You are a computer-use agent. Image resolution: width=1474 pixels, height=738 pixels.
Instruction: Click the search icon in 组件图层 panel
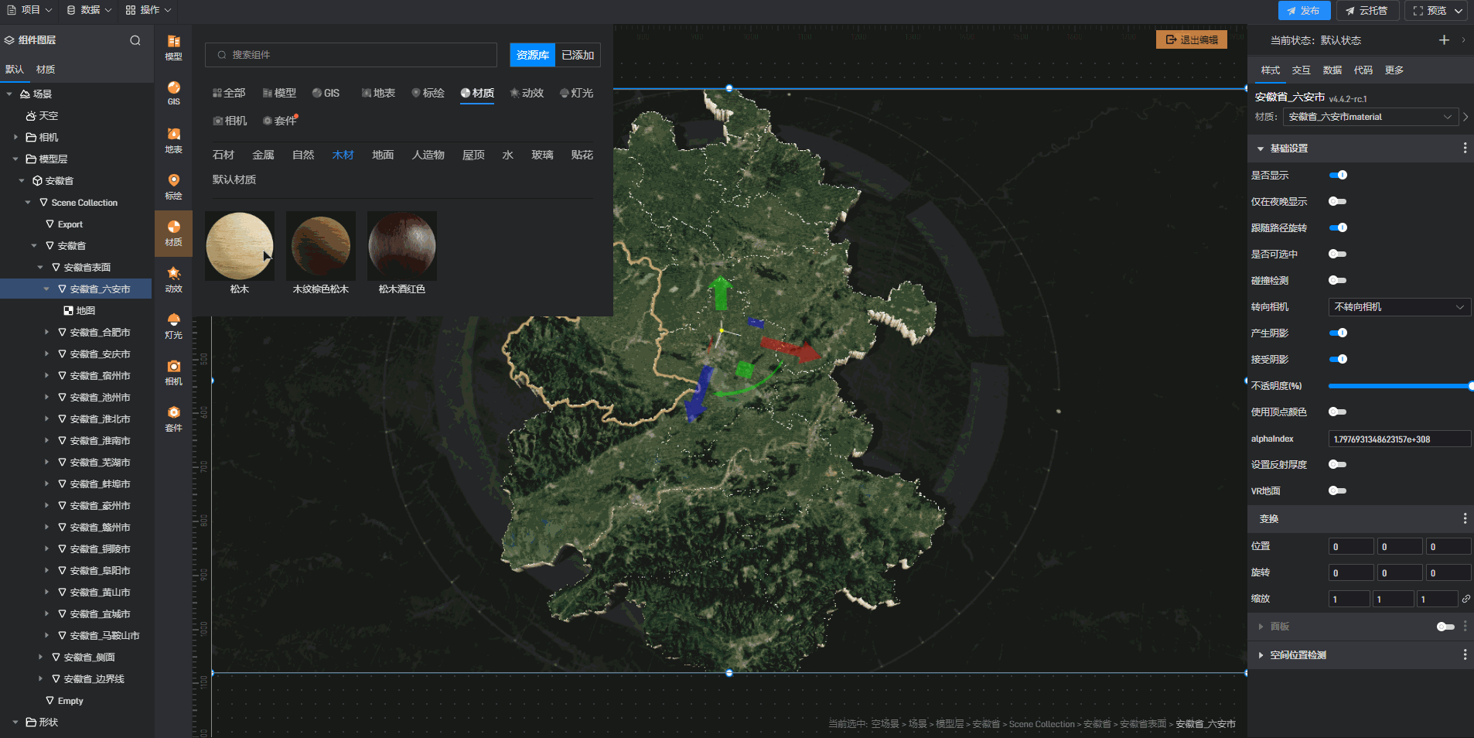[135, 40]
